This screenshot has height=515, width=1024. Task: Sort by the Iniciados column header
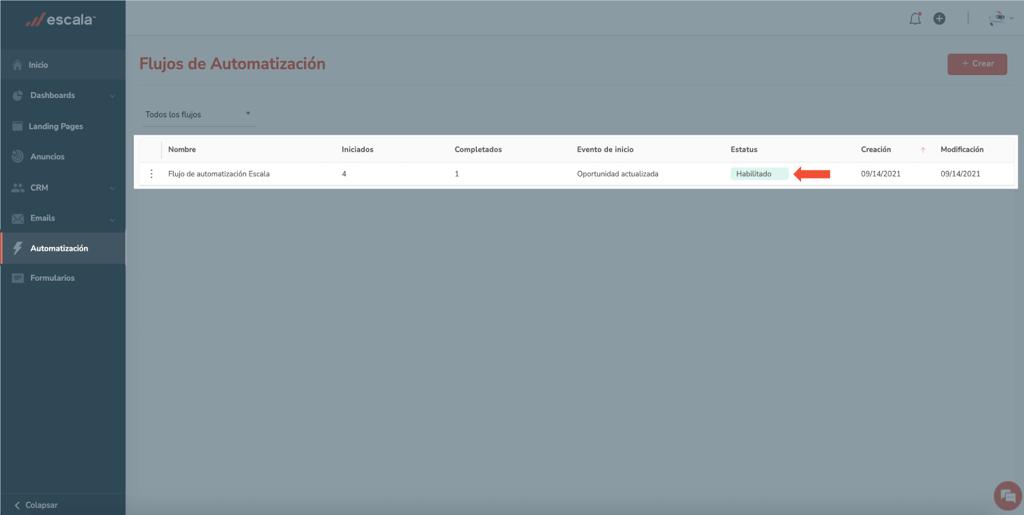[357, 150]
